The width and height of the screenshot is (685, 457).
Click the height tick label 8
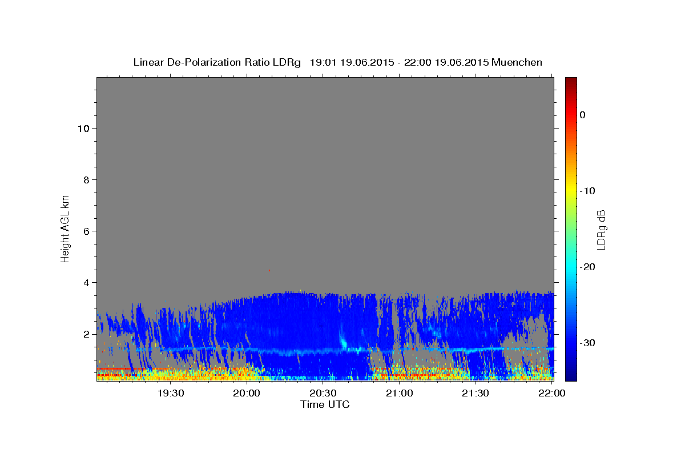[x=86, y=179]
